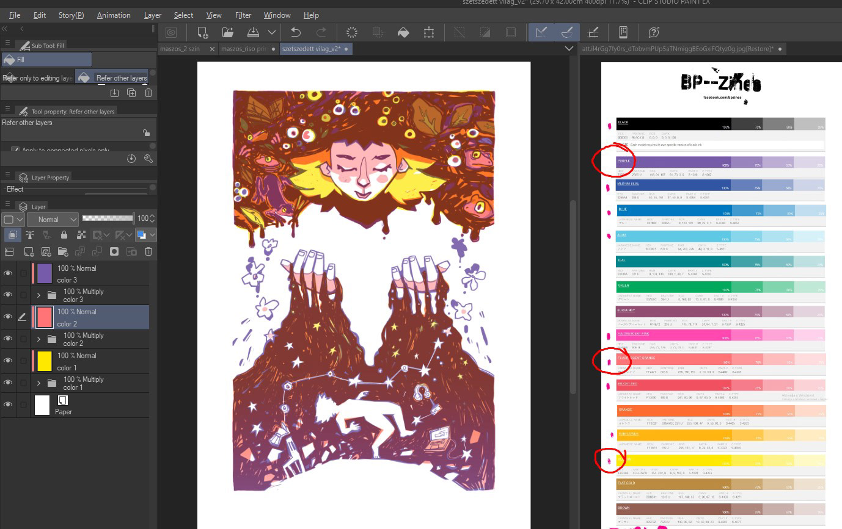The width and height of the screenshot is (842, 529).
Task: Click the layer opacity stepper arrows
Action: pos(152,218)
